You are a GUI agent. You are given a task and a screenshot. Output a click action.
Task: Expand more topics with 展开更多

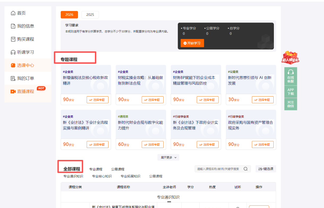168,158
